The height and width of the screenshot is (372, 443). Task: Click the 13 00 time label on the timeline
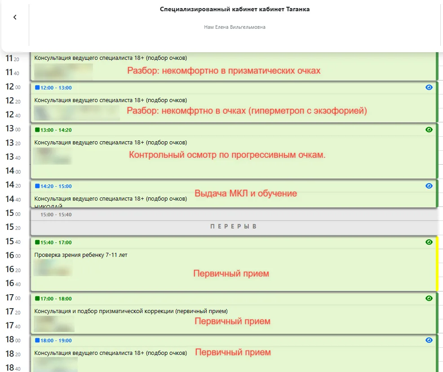click(13, 129)
